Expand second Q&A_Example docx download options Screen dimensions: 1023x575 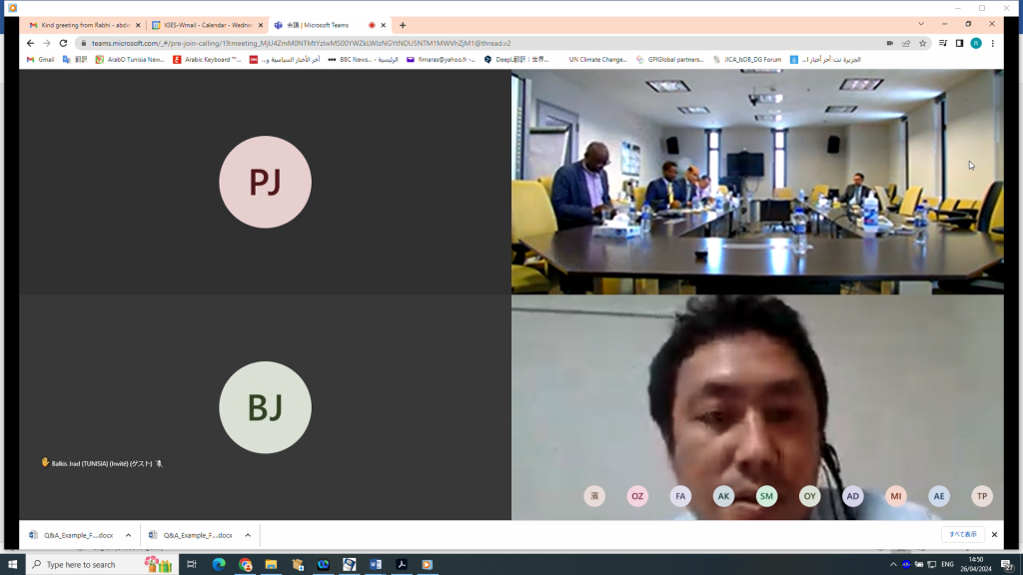(x=248, y=535)
